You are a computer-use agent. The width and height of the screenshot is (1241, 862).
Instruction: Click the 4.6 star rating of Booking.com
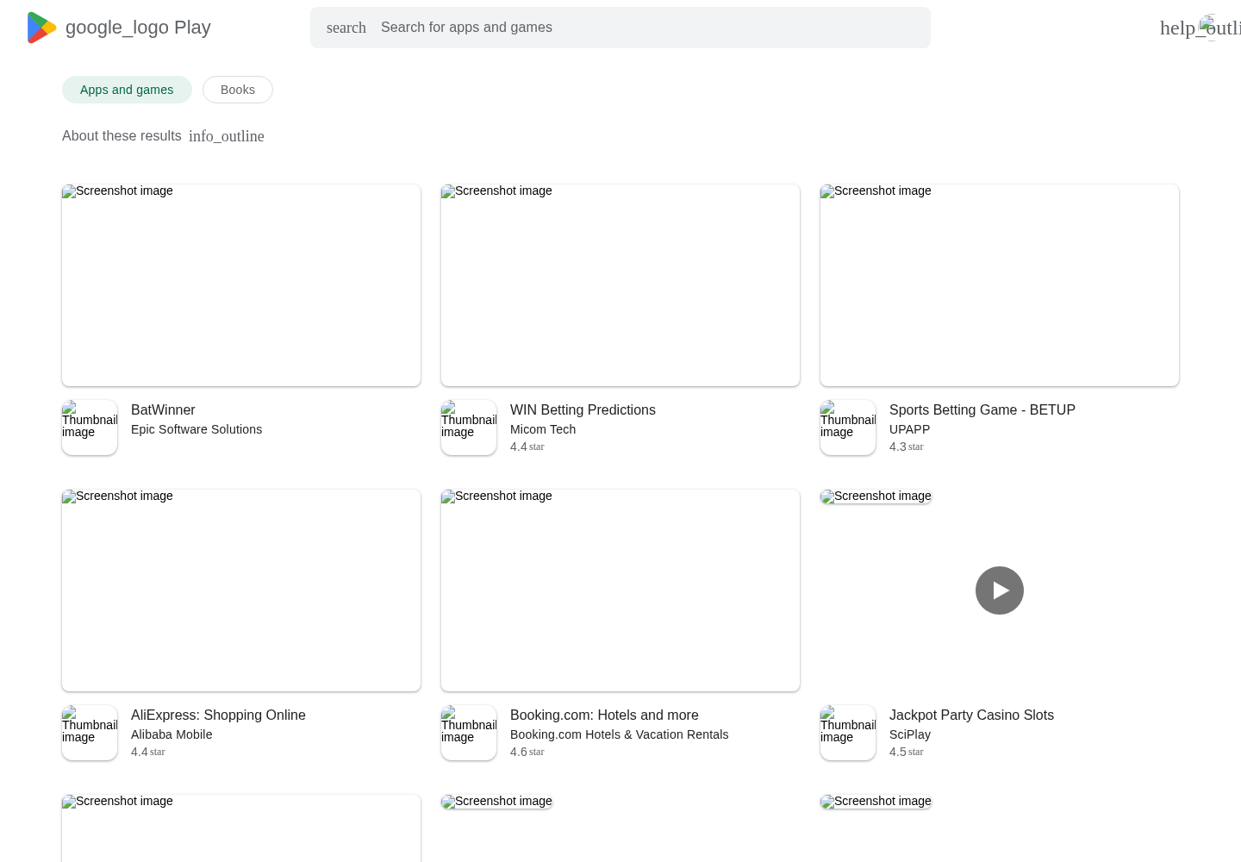pyautogui.click(x=527, y=752)
